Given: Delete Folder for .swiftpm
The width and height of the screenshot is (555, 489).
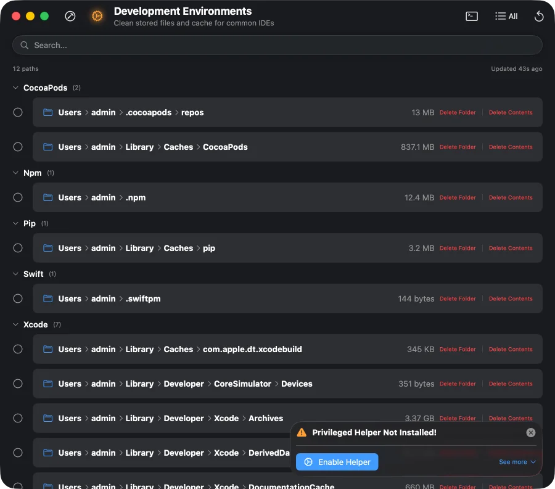Looking at the screenshot, I should click(x=458, y=298).
